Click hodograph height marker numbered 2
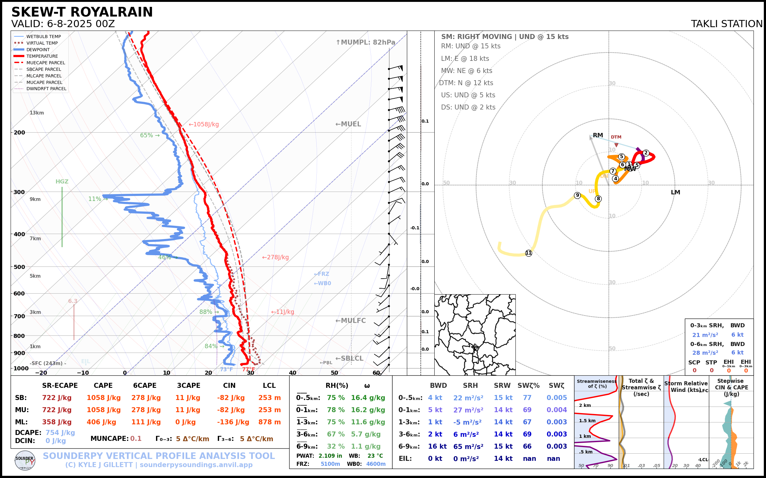 click(646, 153)
